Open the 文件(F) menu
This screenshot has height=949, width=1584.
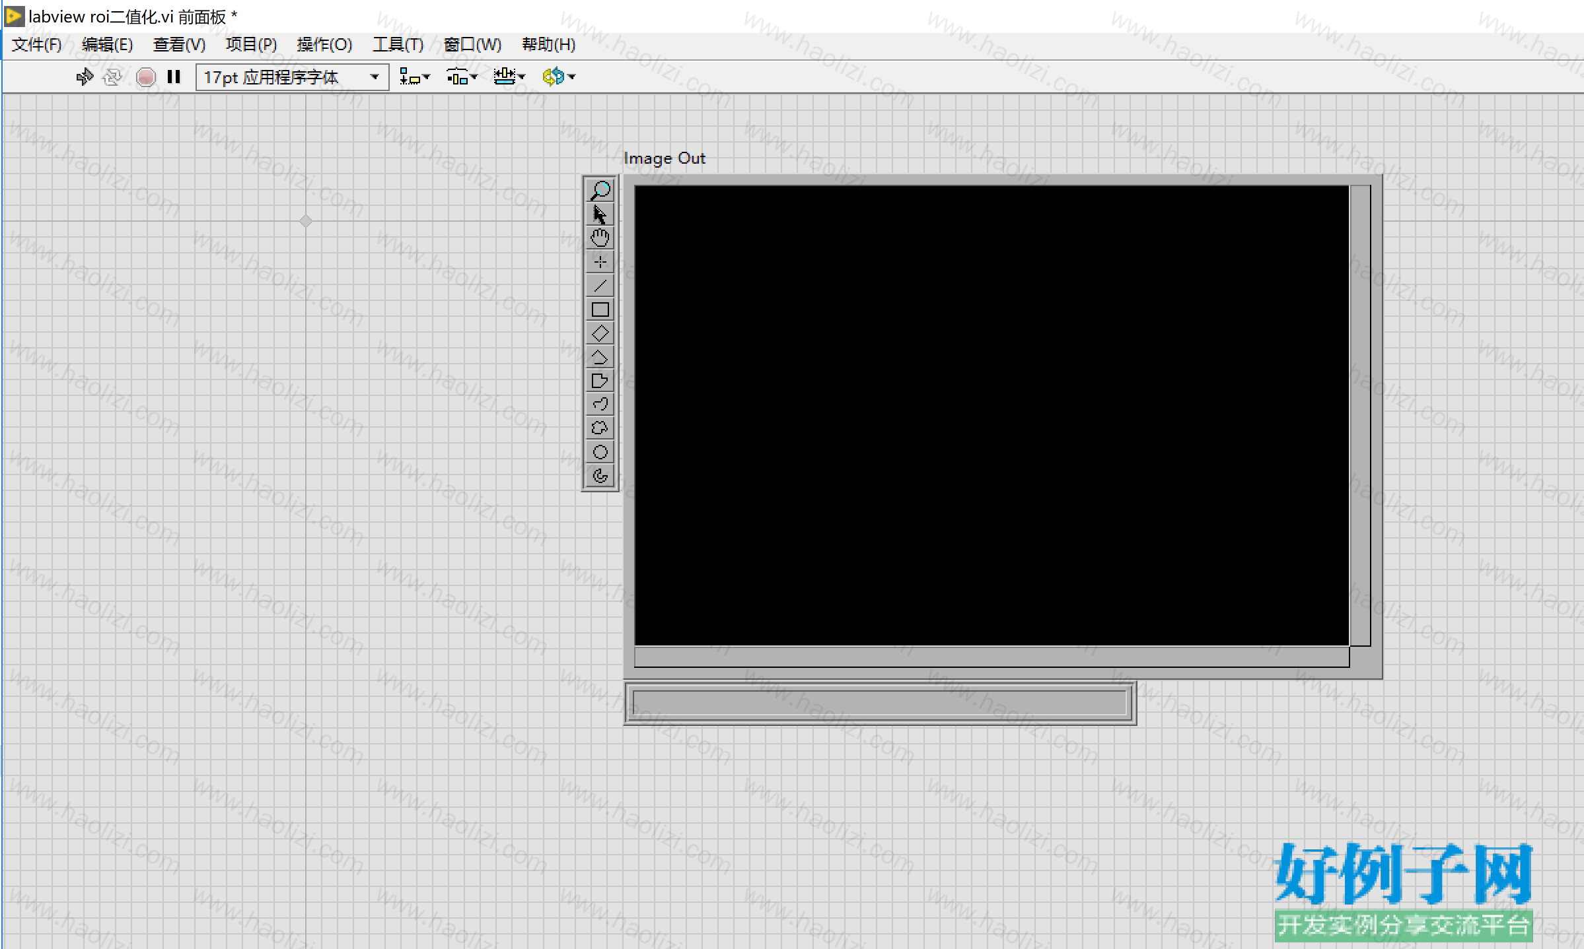tap(37, 45)
